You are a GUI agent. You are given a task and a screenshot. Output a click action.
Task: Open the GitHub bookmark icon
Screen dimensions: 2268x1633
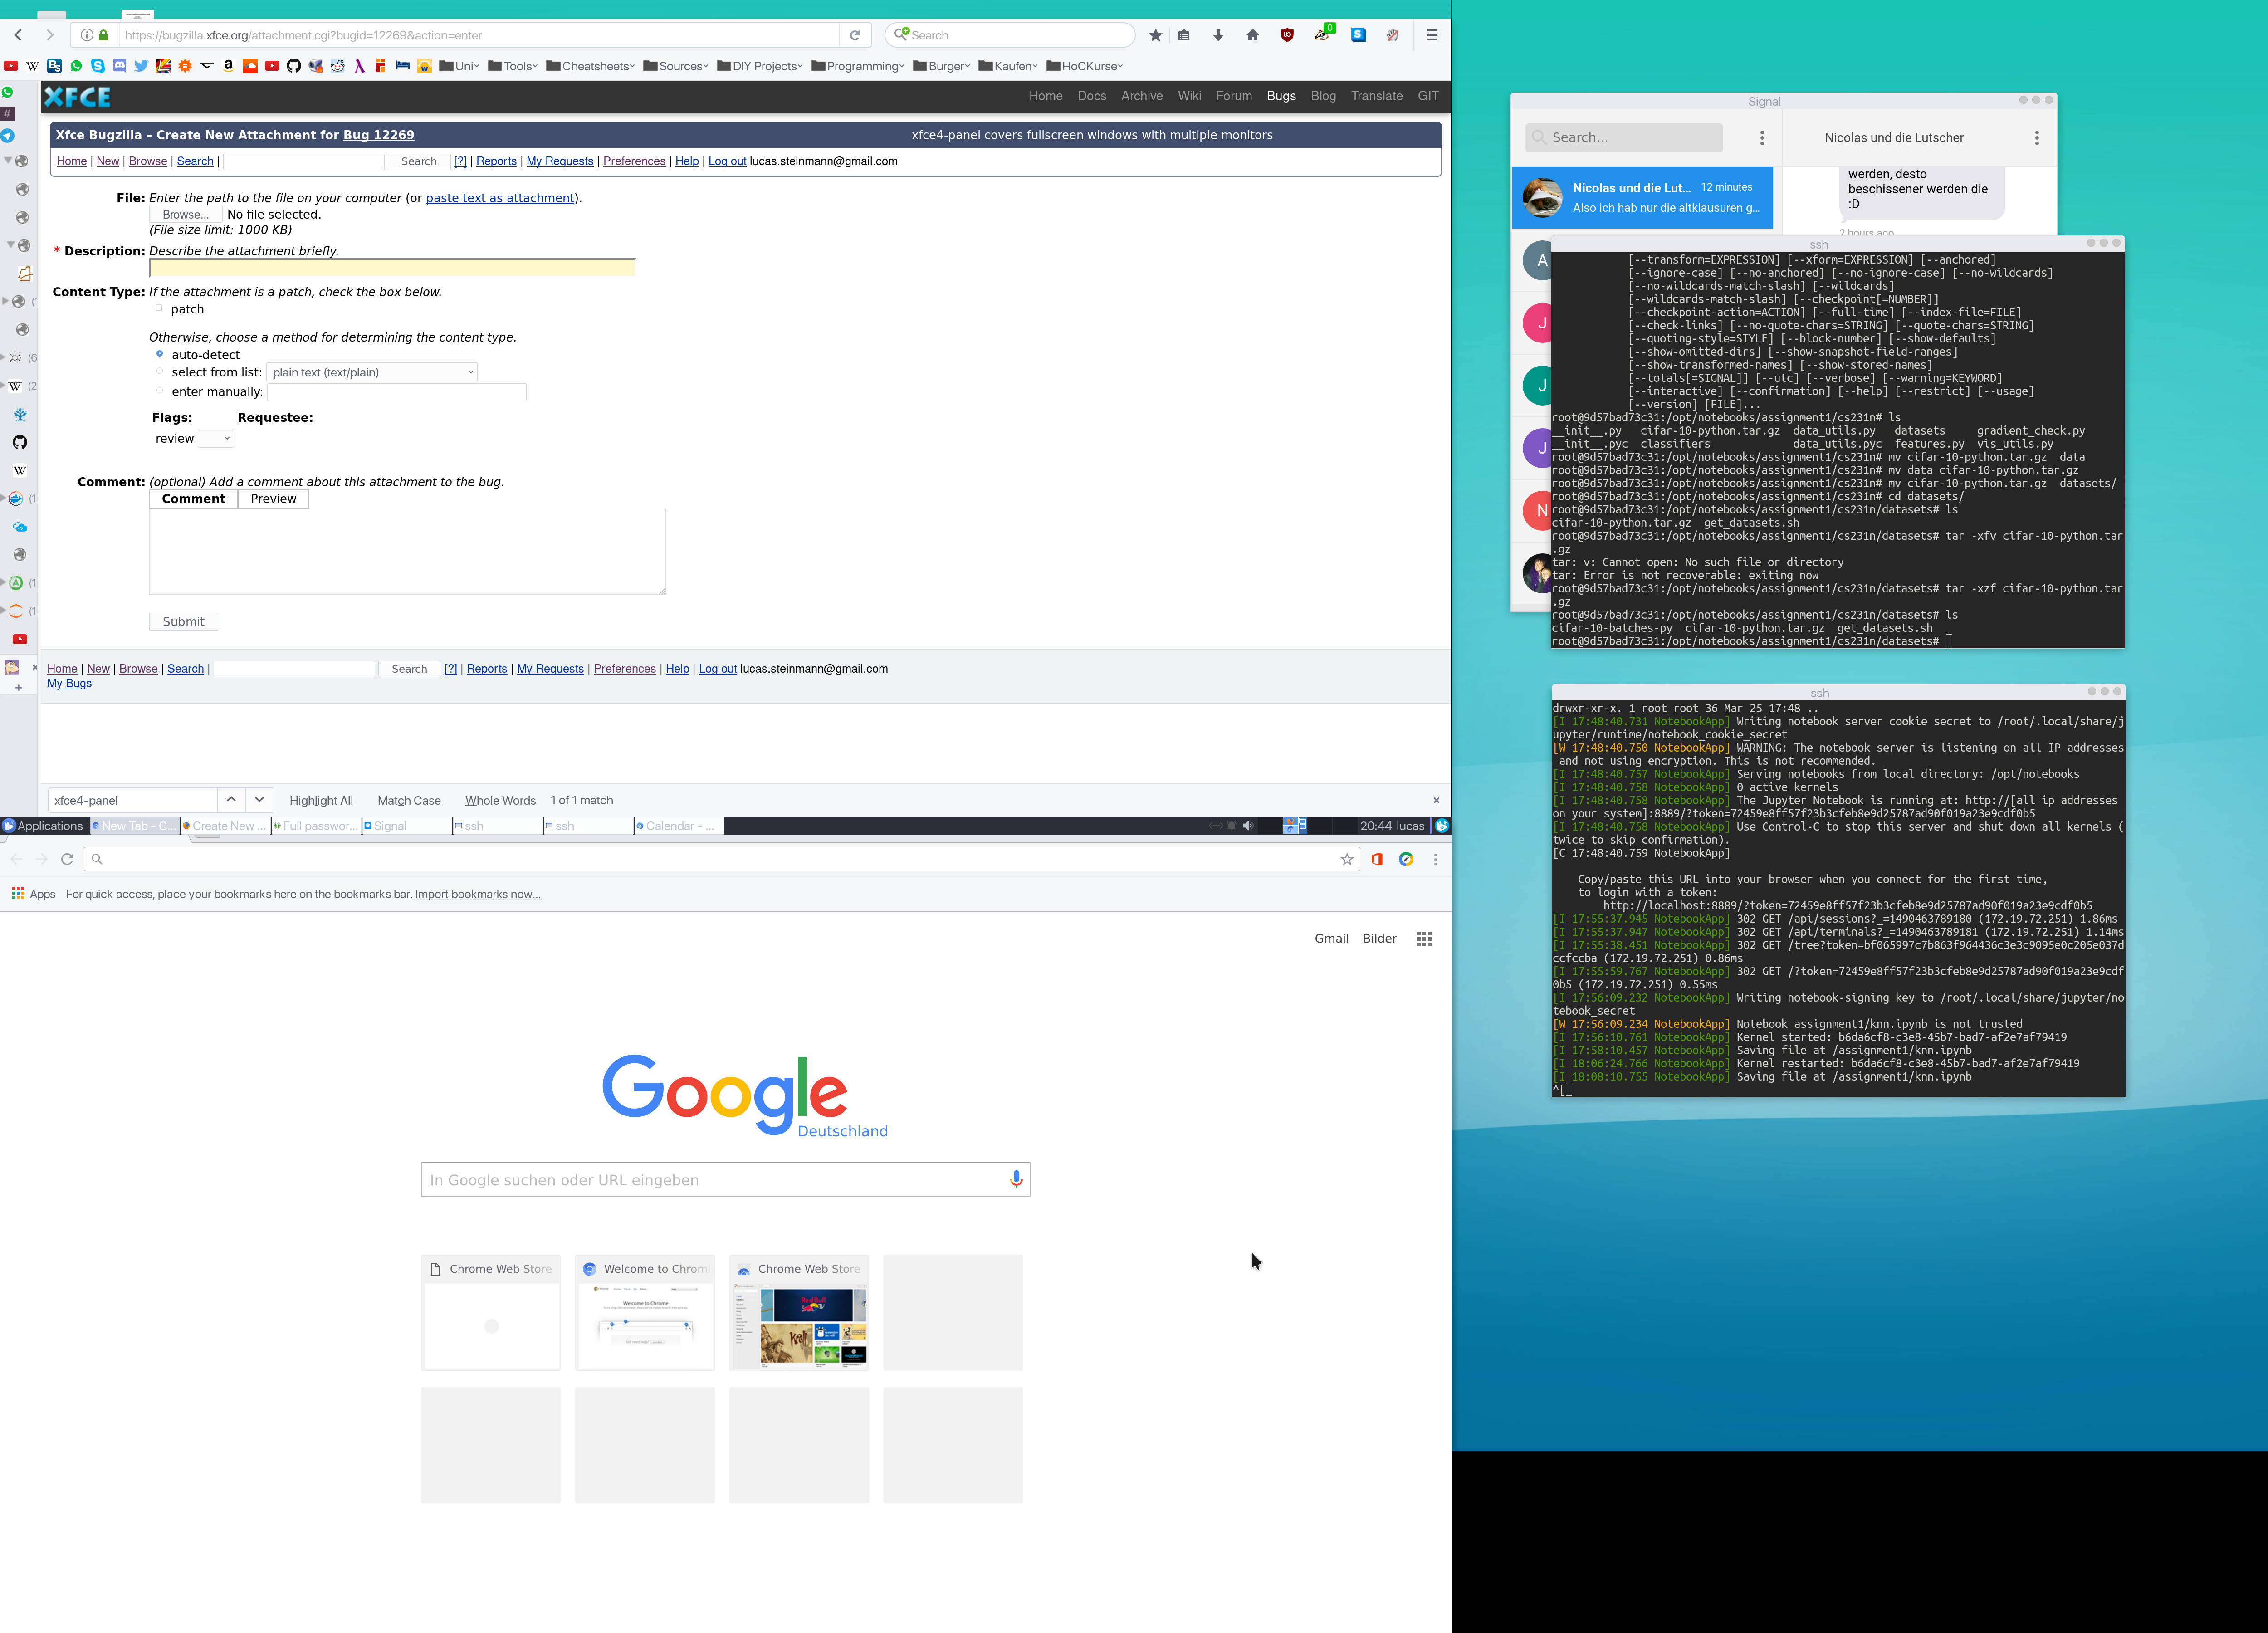[x=293, y=66]
